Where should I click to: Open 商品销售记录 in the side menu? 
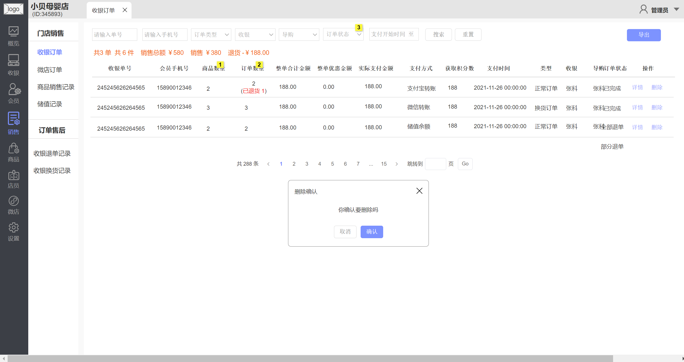coord(56,87)
